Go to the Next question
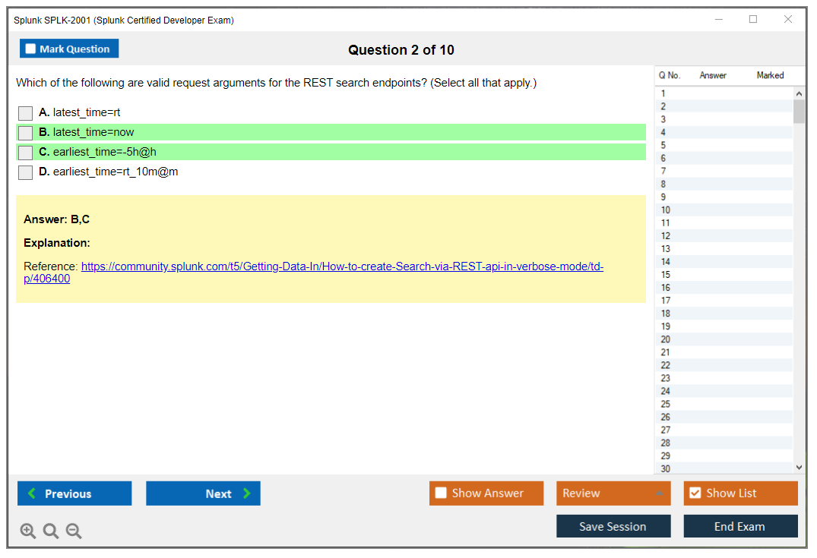The height and width of the screenshot is (558, 817). coord(203,493)
